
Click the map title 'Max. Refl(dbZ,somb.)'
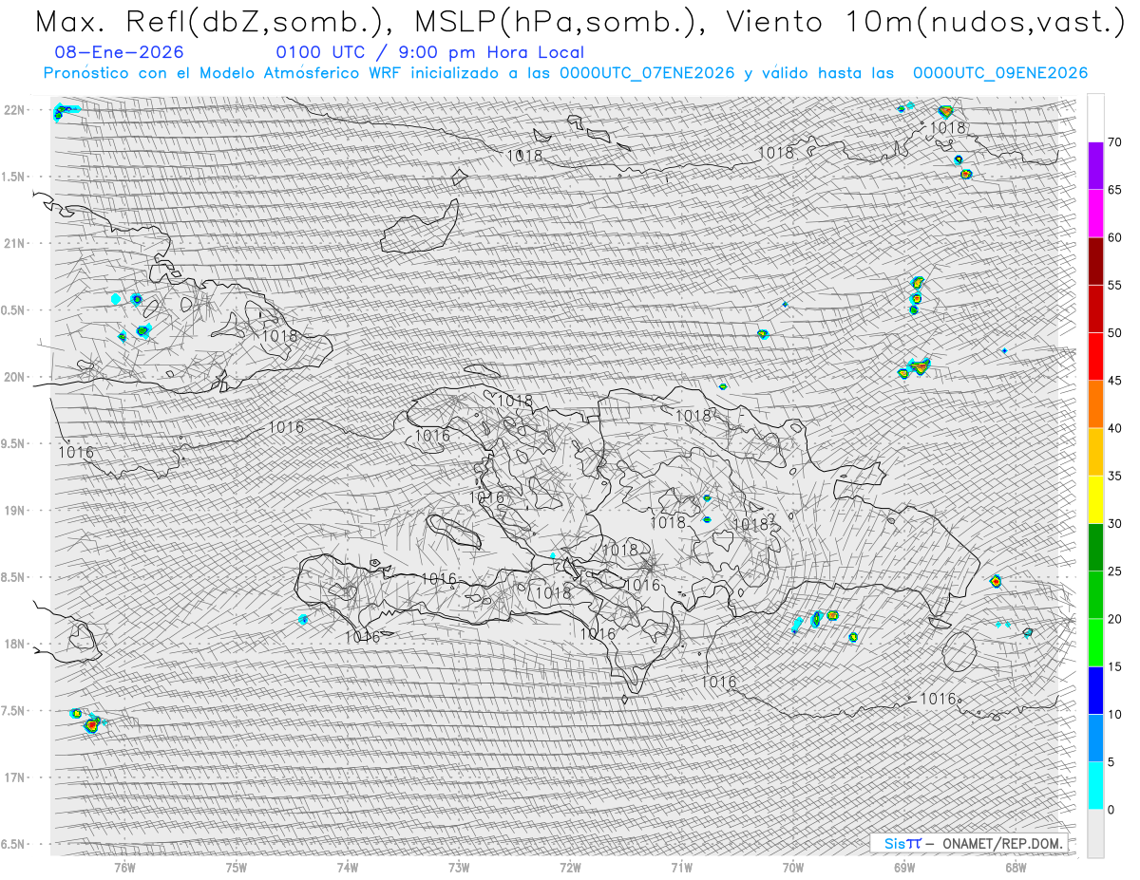point(215,22)
